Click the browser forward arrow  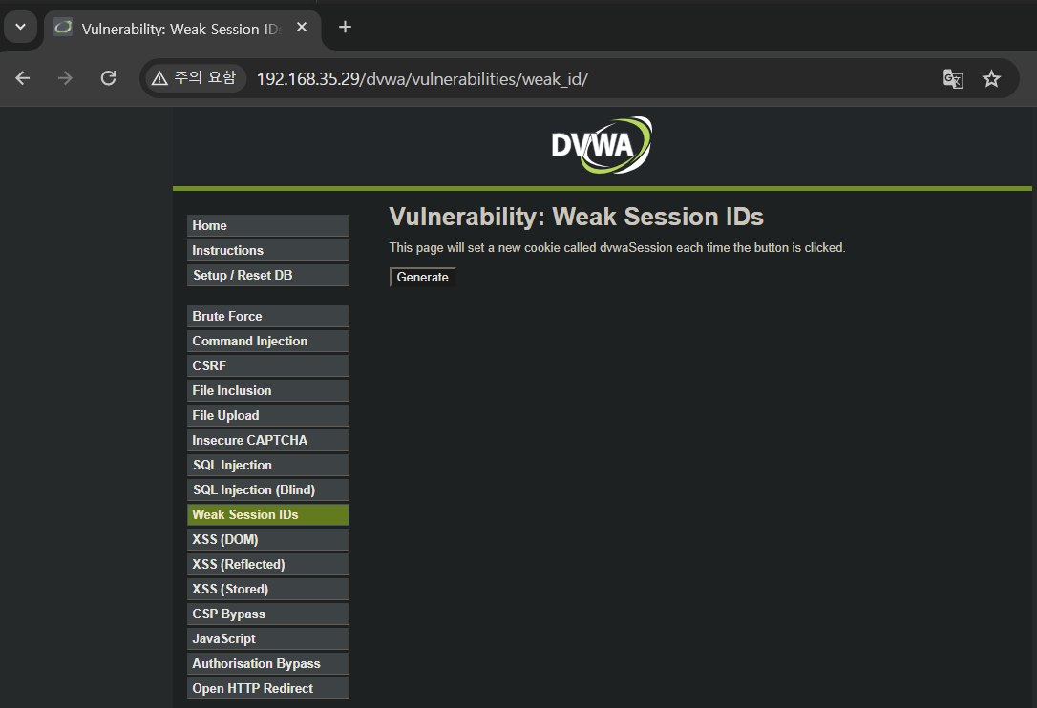[65, 78]
